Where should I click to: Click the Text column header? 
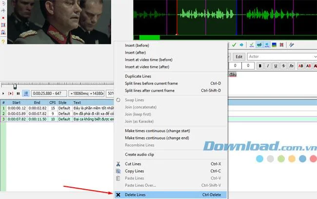coord(77,102)
